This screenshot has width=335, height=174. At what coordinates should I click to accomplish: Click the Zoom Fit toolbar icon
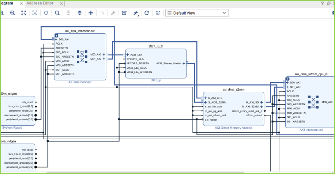(24, 13)
